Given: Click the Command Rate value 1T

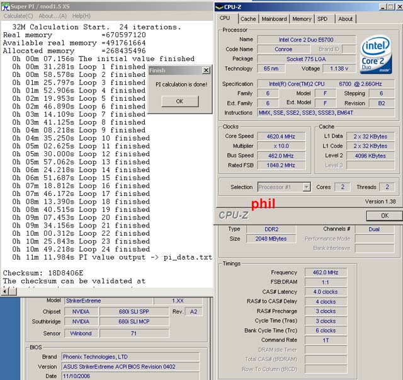Looking at the screenshot, I should pyautogui.click(x=326, y=340).
